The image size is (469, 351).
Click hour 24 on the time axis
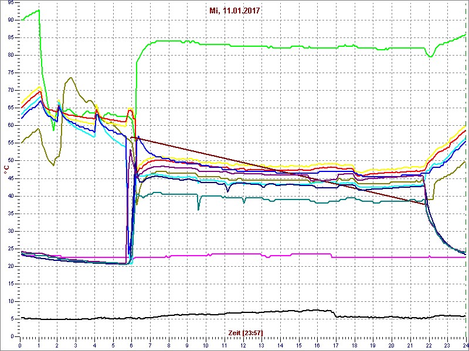pyautogui.click(x=465, y=345)
